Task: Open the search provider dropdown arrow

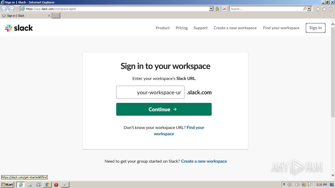Action: 309,9
